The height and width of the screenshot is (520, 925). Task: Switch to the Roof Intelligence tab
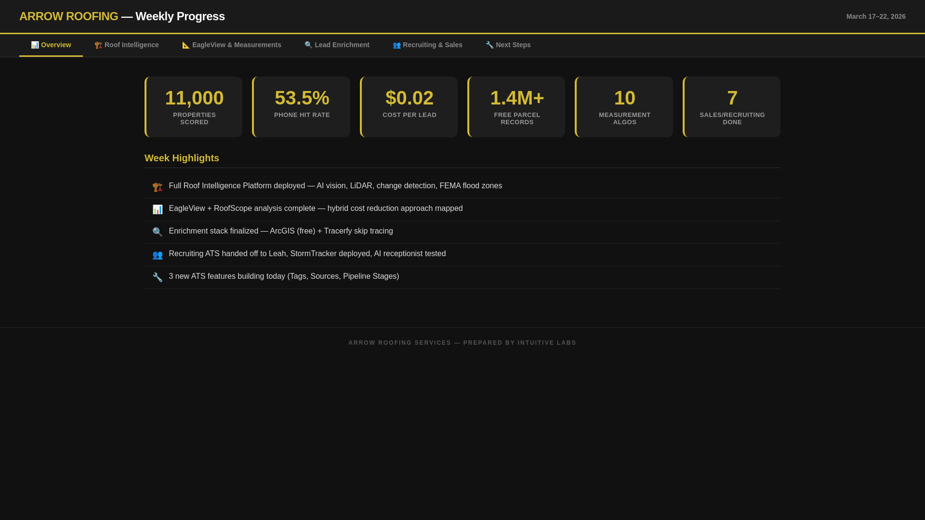(x=127, y=45)
